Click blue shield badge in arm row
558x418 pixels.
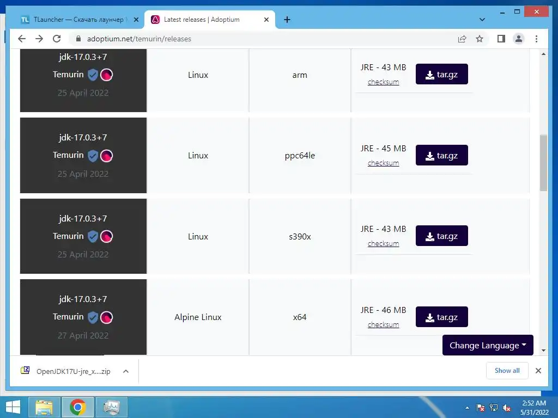pyautogui.click(x=93, y=75)
